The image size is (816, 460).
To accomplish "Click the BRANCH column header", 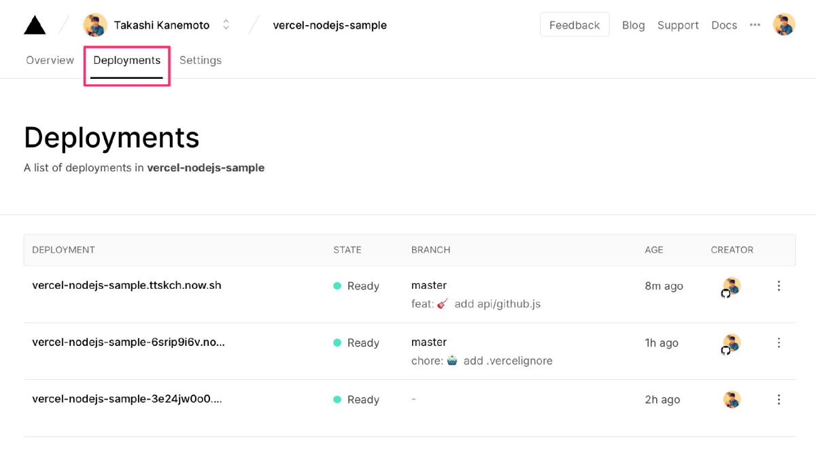I will click(x=431, y=250).
